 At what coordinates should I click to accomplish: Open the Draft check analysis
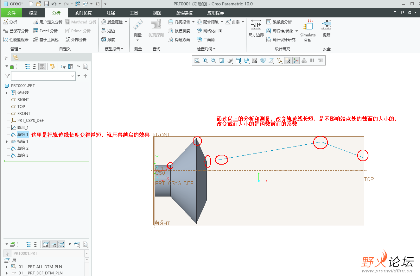(179, 31)
